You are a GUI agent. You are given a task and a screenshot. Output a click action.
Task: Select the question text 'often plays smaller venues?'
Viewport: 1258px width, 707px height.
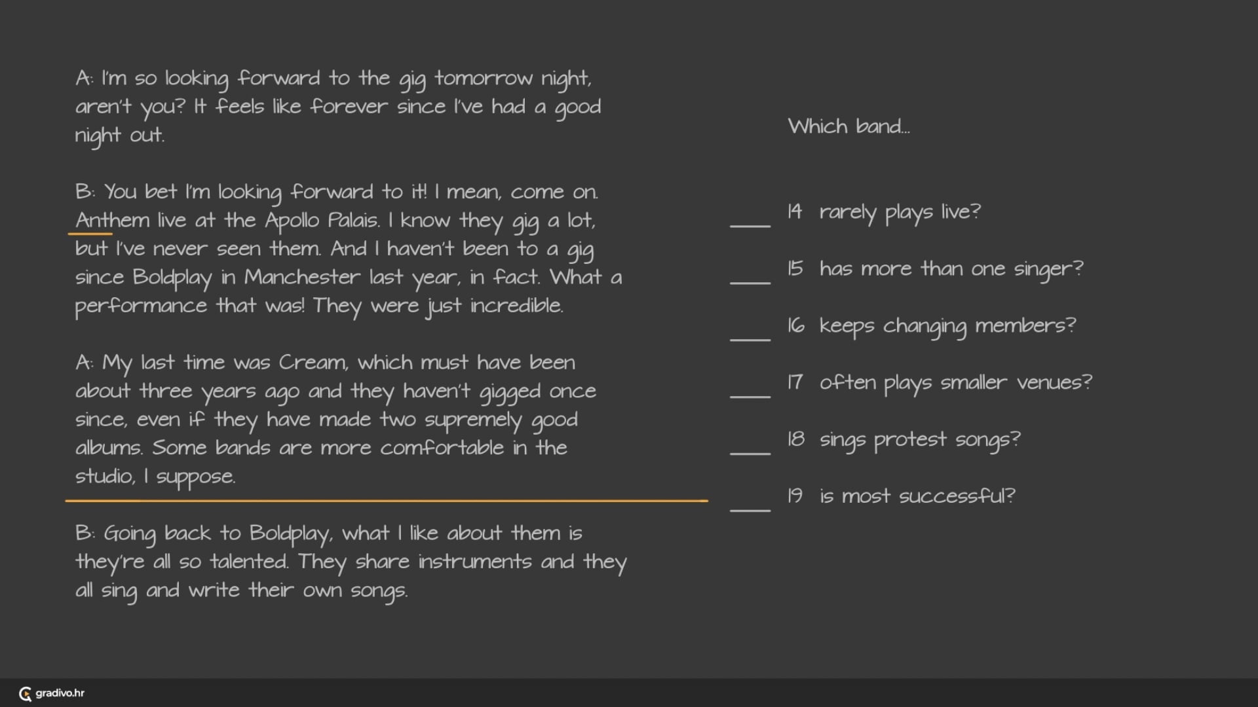(x=955, y=383)
